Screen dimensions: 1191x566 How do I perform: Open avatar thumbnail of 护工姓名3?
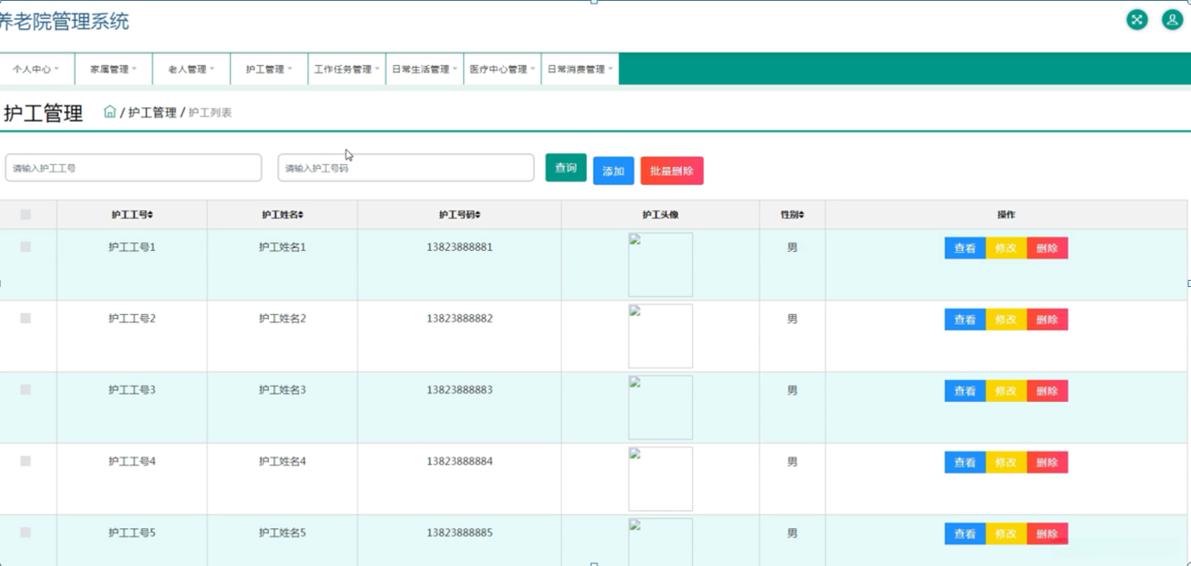coord(660,407)
